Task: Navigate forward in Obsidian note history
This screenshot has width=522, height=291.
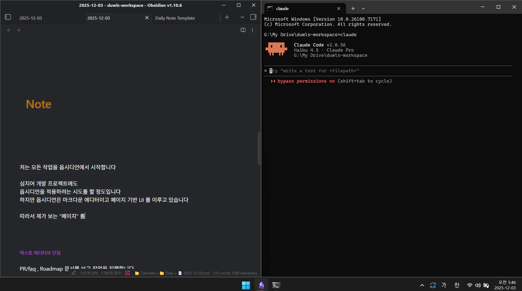Action: pos(18,30)
